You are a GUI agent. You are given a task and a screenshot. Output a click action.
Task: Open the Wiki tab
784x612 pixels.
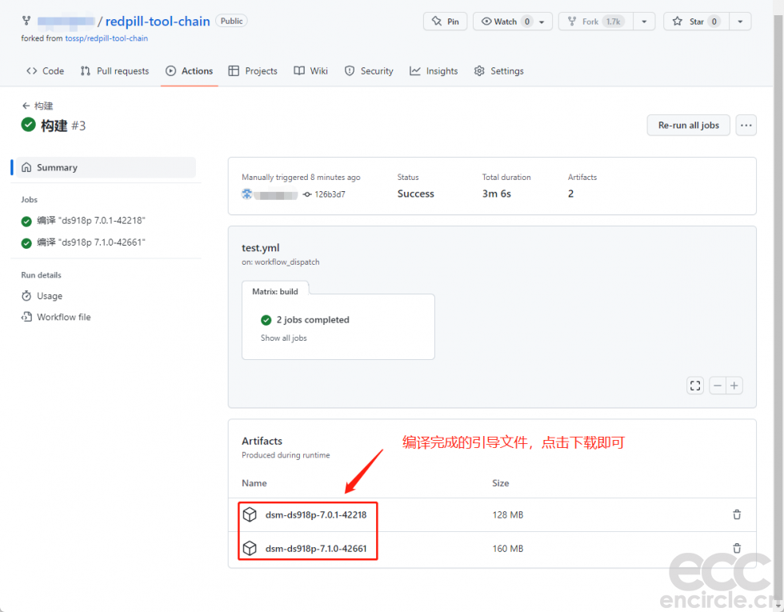pyautogui.click(x=310, y=71)
